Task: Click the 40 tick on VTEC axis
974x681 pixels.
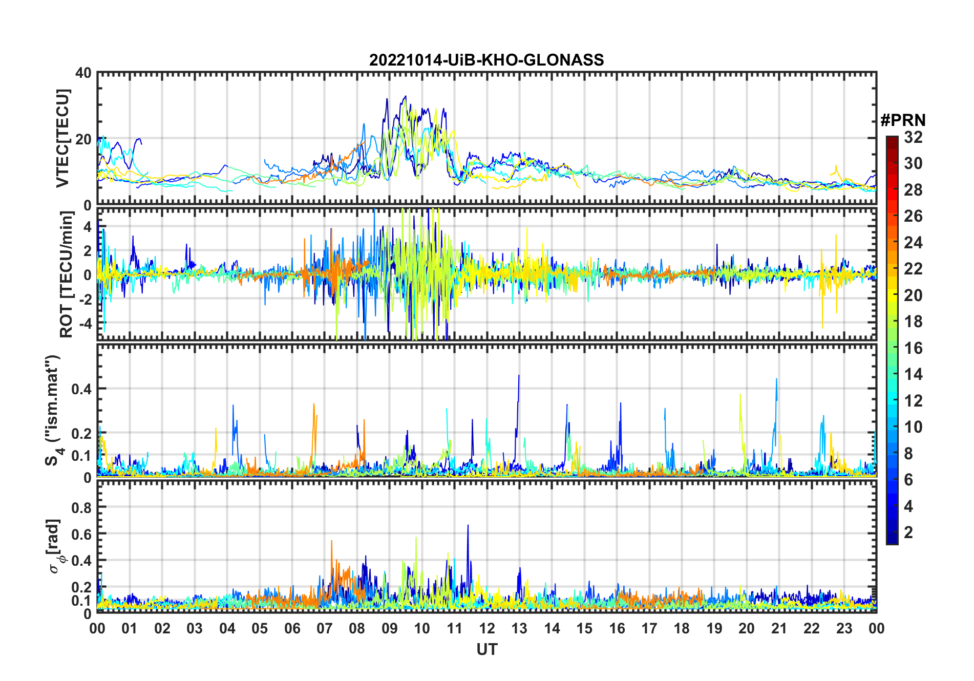Action: [x=83, y=73]
